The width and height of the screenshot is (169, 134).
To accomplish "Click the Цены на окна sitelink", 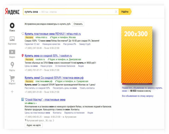I will point(31,66).
